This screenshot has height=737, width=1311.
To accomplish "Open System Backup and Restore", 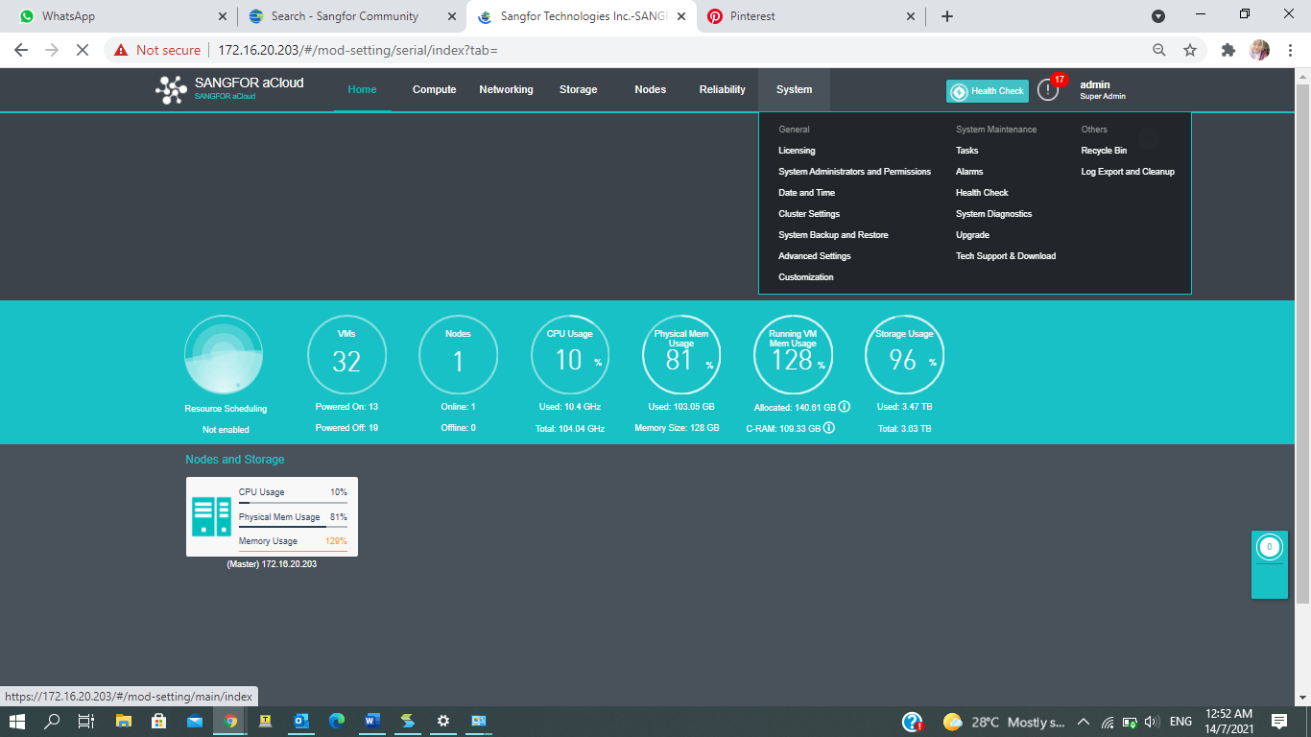I will (833, 235).
